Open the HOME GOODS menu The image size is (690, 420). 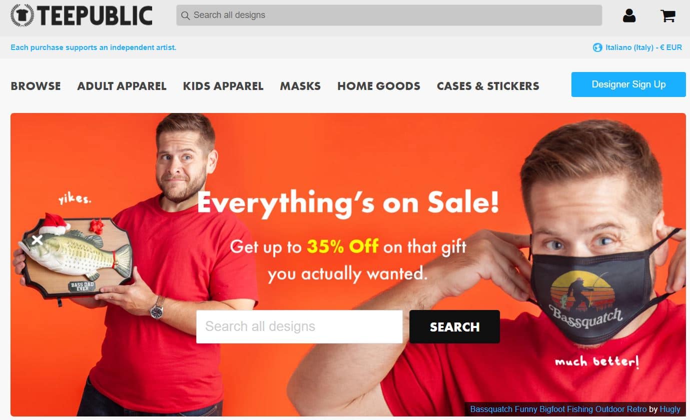(379, 86)
